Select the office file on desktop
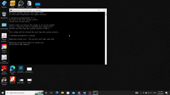Image resolution: width=170 pixels, height=95 pixels. [29, 81]
